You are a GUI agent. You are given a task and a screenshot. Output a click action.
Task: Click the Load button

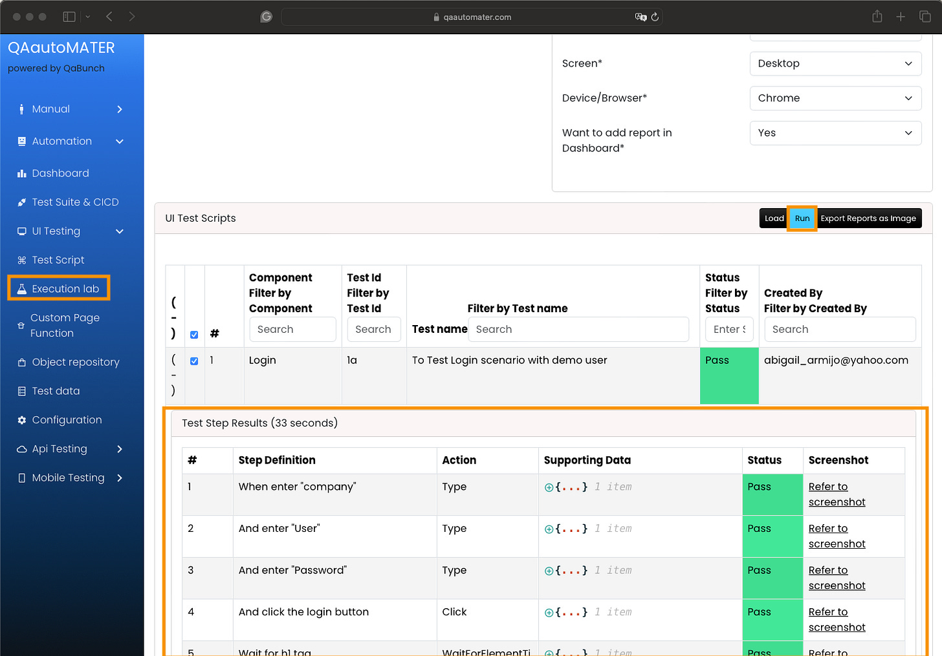[x=774, y=218]
